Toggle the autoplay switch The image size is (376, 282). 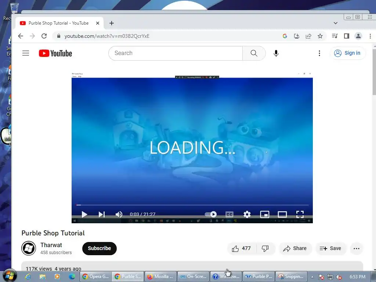point(211,214)
